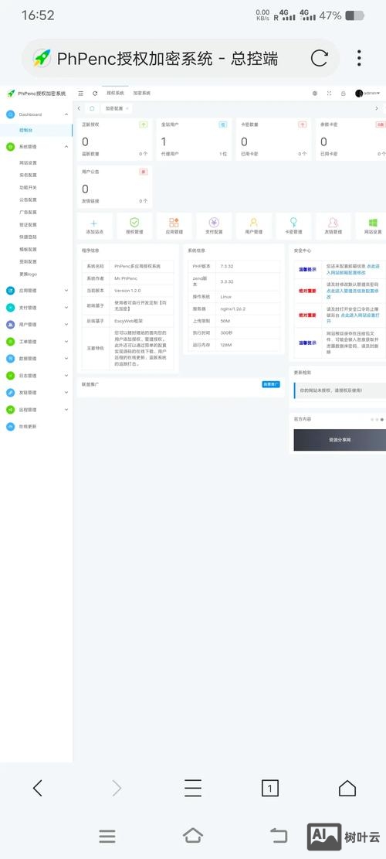The width and height of the screenshot is (386, 859).
Task: Close the 加密配置 tab
Action: (x=127, y=108)
